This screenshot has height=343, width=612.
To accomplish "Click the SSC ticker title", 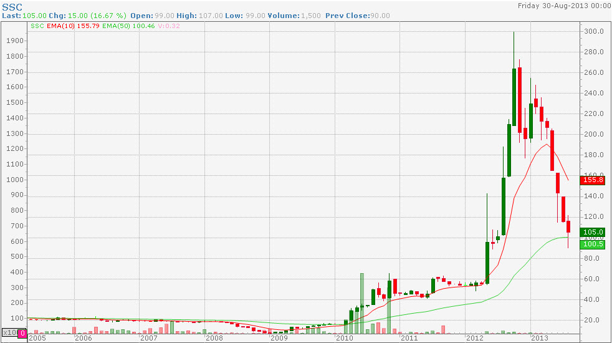I will 12,7.
